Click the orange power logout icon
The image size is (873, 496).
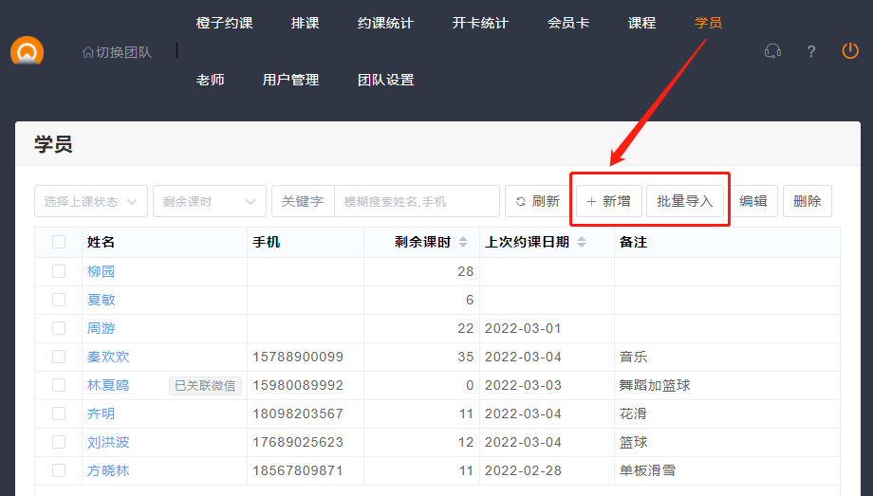(x=850, y=51)
